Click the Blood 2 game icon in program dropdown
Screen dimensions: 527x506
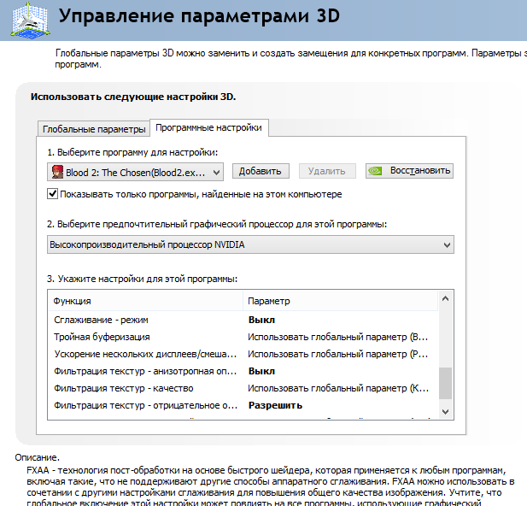(57, 172)
